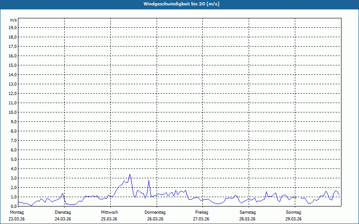The height and width of the screenshot is (224, 359).
Task: Click the chart title Windgeschwindigkeit bis 20 [m/s]
Action: click(x=179, y=4)
